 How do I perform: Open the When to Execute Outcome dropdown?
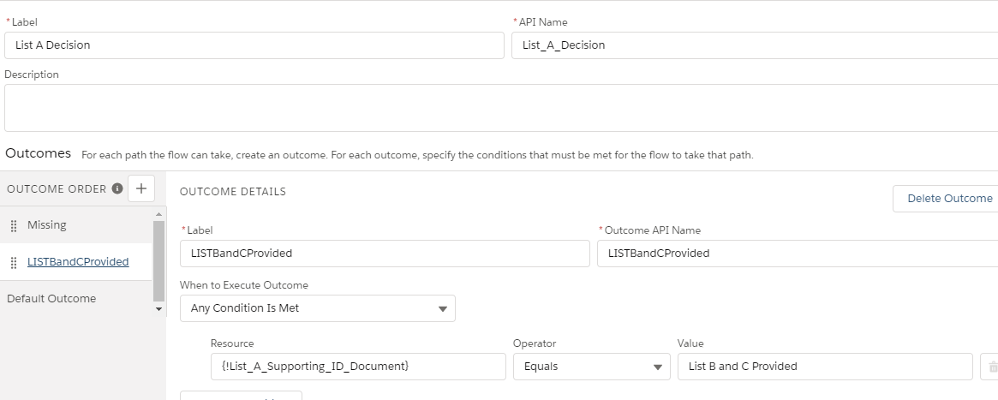[317, 308]
